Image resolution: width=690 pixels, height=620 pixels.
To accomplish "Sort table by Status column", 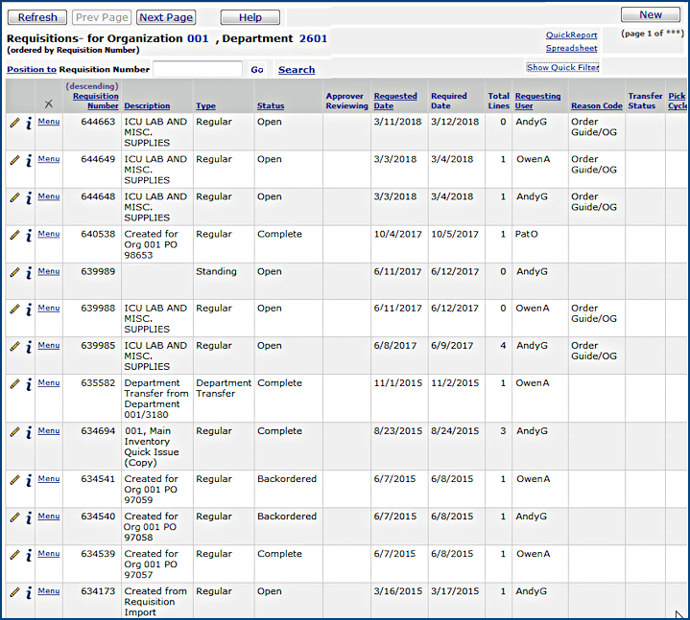I will tap(271, 106).
